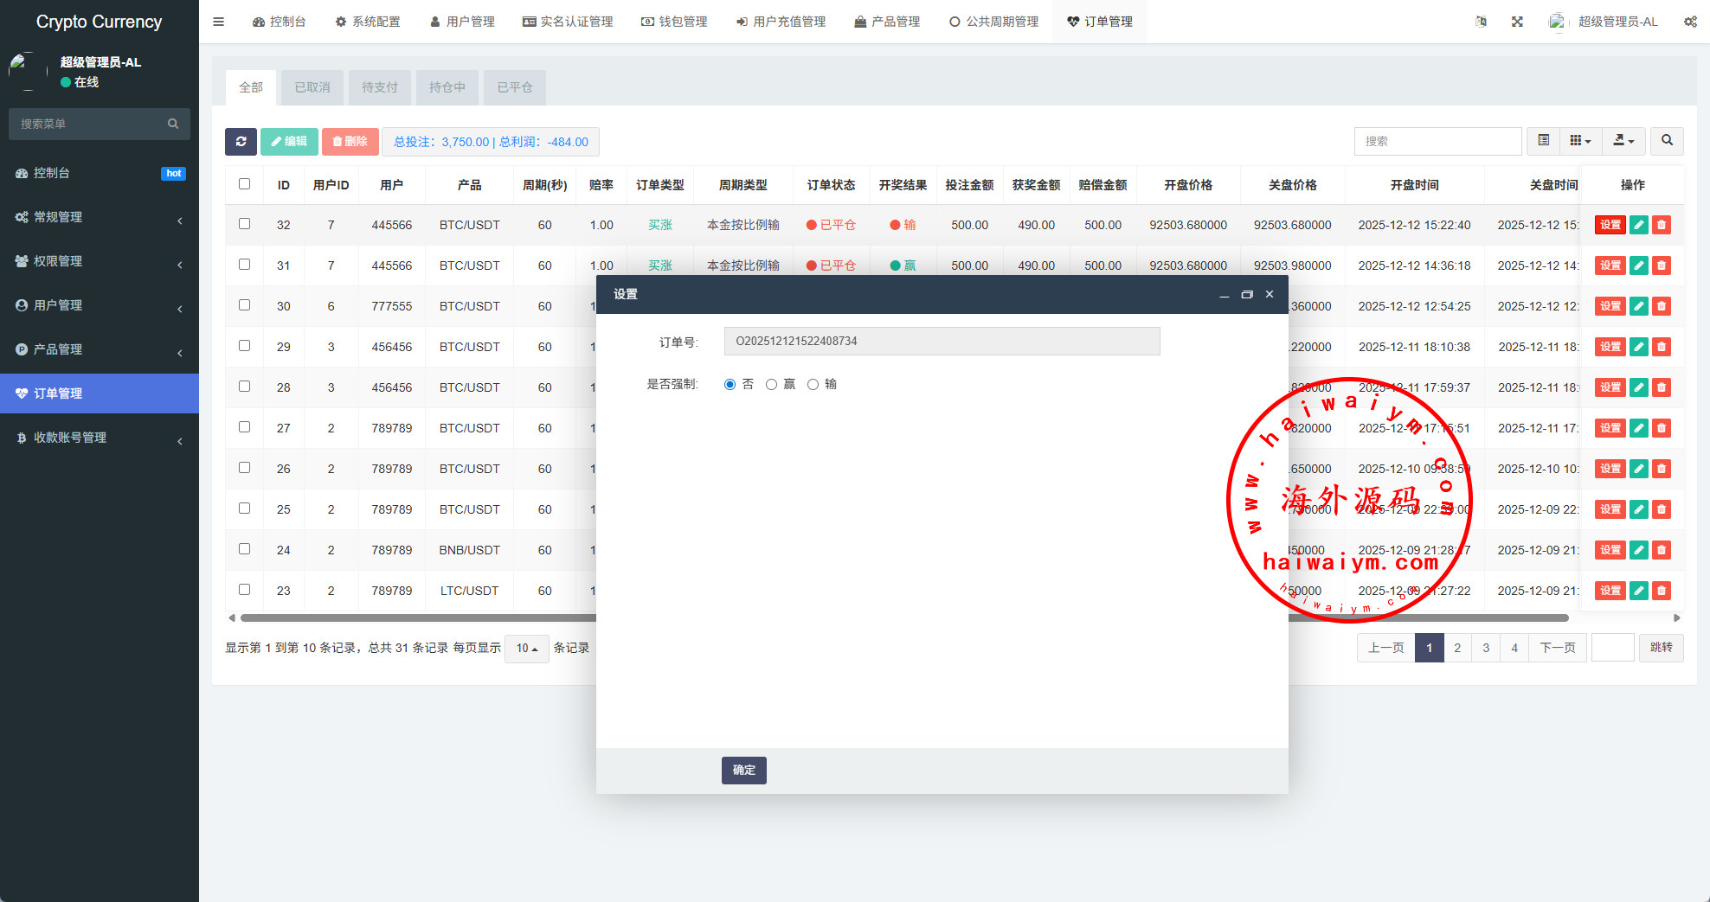Viewport: 1710px width, 902px height.
Task: Open 钱包管理 in top navigation
Action: click(x=674, y=22)
